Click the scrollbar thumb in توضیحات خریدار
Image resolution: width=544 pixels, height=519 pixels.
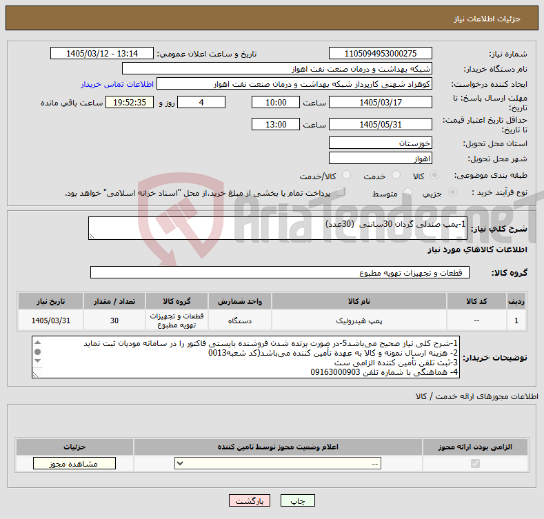pyautogui.click(x=38, y=352)
